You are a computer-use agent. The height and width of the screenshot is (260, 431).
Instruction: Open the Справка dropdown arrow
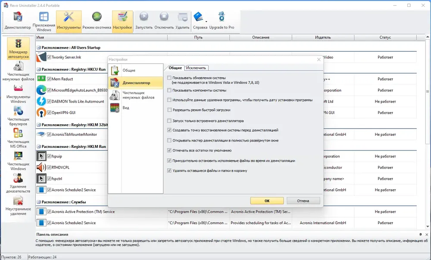(206, 22)
